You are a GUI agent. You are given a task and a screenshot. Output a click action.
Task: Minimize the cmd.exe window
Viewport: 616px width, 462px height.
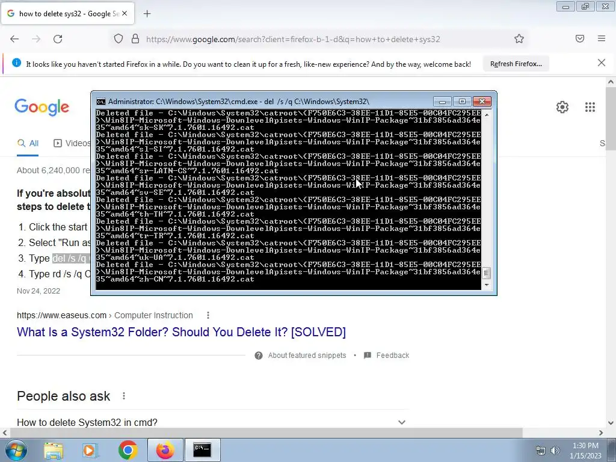[x=442, y=102]
